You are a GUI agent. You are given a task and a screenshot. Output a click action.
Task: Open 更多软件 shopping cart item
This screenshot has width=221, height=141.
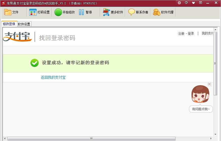click(113, 12)
